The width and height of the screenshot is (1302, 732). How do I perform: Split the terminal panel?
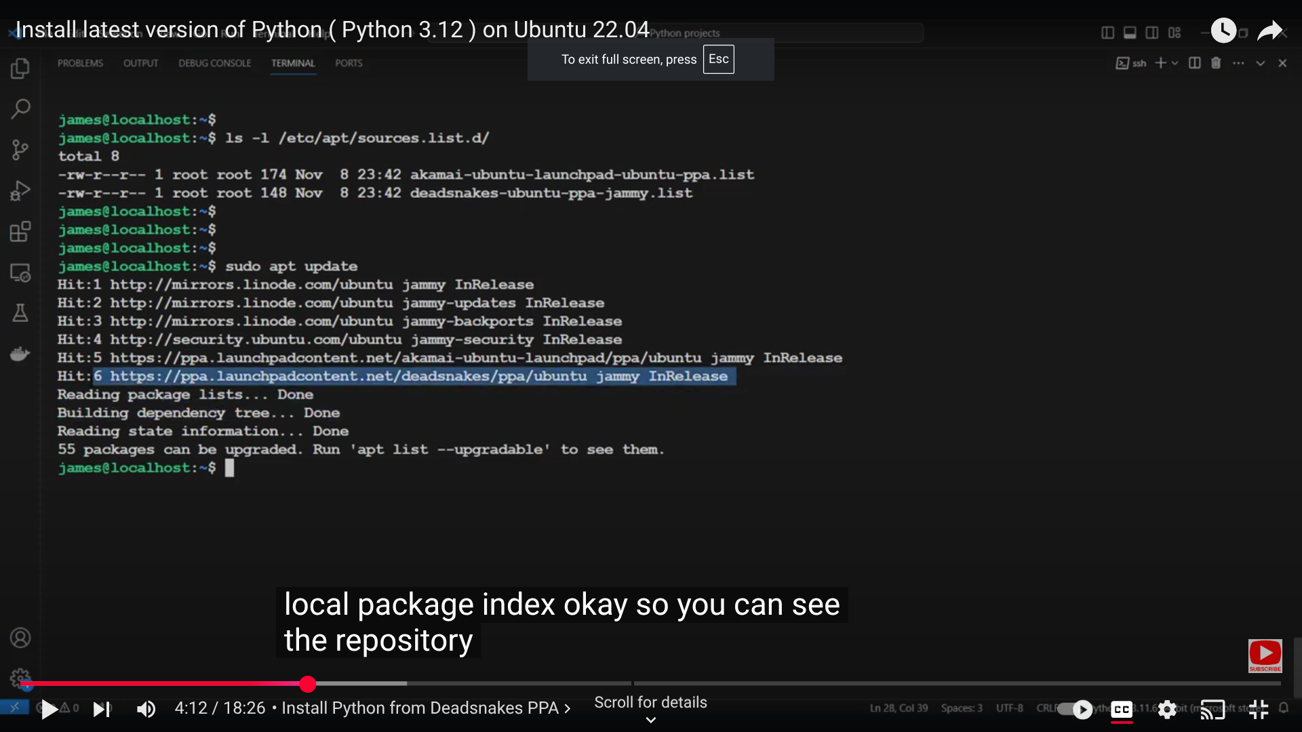point(1195,63)
